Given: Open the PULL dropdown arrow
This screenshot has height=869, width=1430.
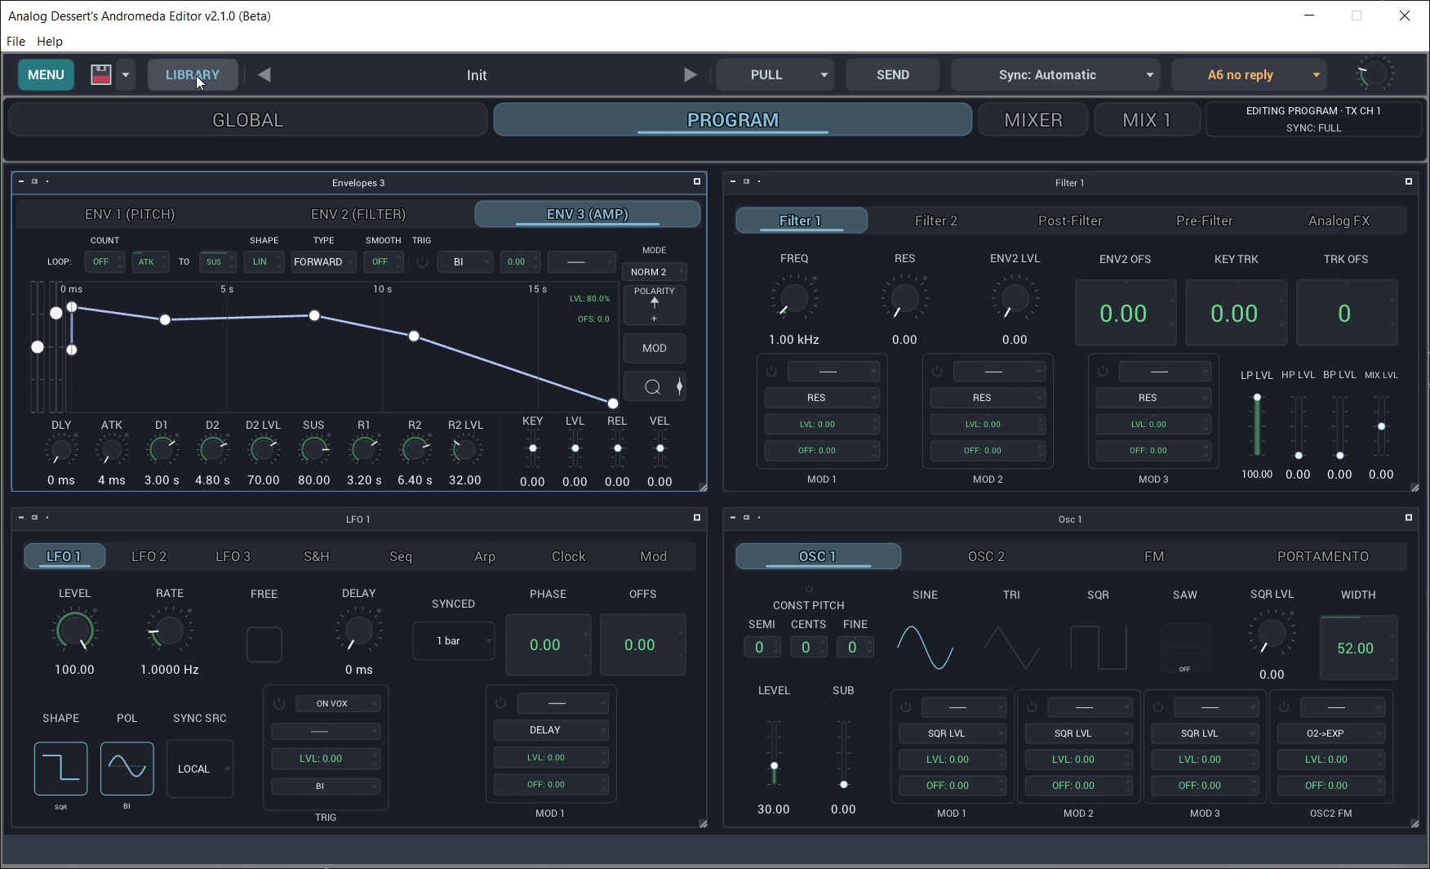Looking at the screenshot, I should pos(824,74).
